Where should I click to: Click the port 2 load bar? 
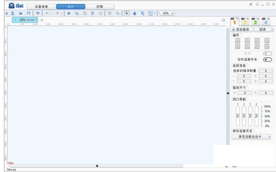(244, 116)
